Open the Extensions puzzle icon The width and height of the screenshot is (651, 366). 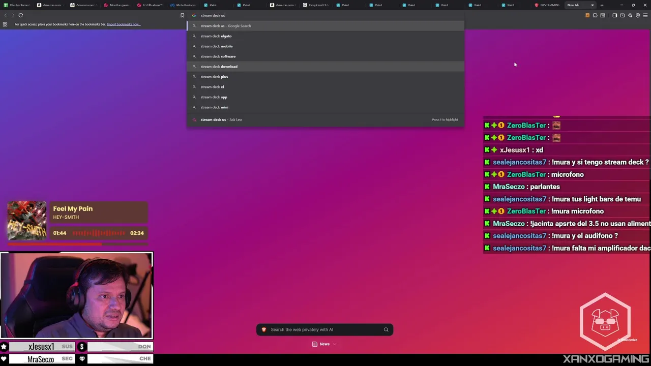[x=595, y=15]
